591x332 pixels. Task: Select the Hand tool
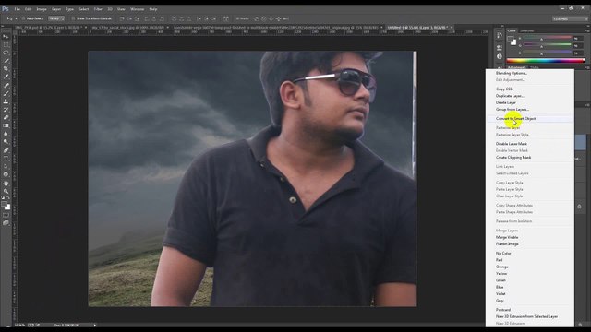6,183
